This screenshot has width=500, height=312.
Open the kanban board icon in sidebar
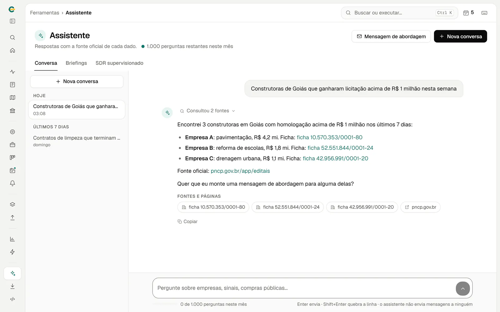click(12, 158)
